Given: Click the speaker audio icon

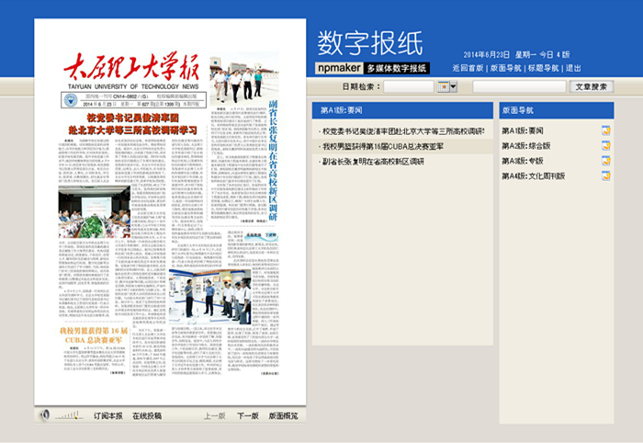Looking at the screenshot, I should pyautogui.click(x=44, y=415).
